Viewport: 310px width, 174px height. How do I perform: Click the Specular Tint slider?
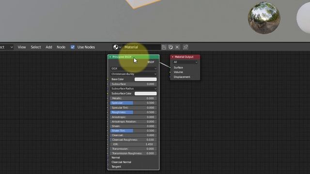tap(134, 108)
